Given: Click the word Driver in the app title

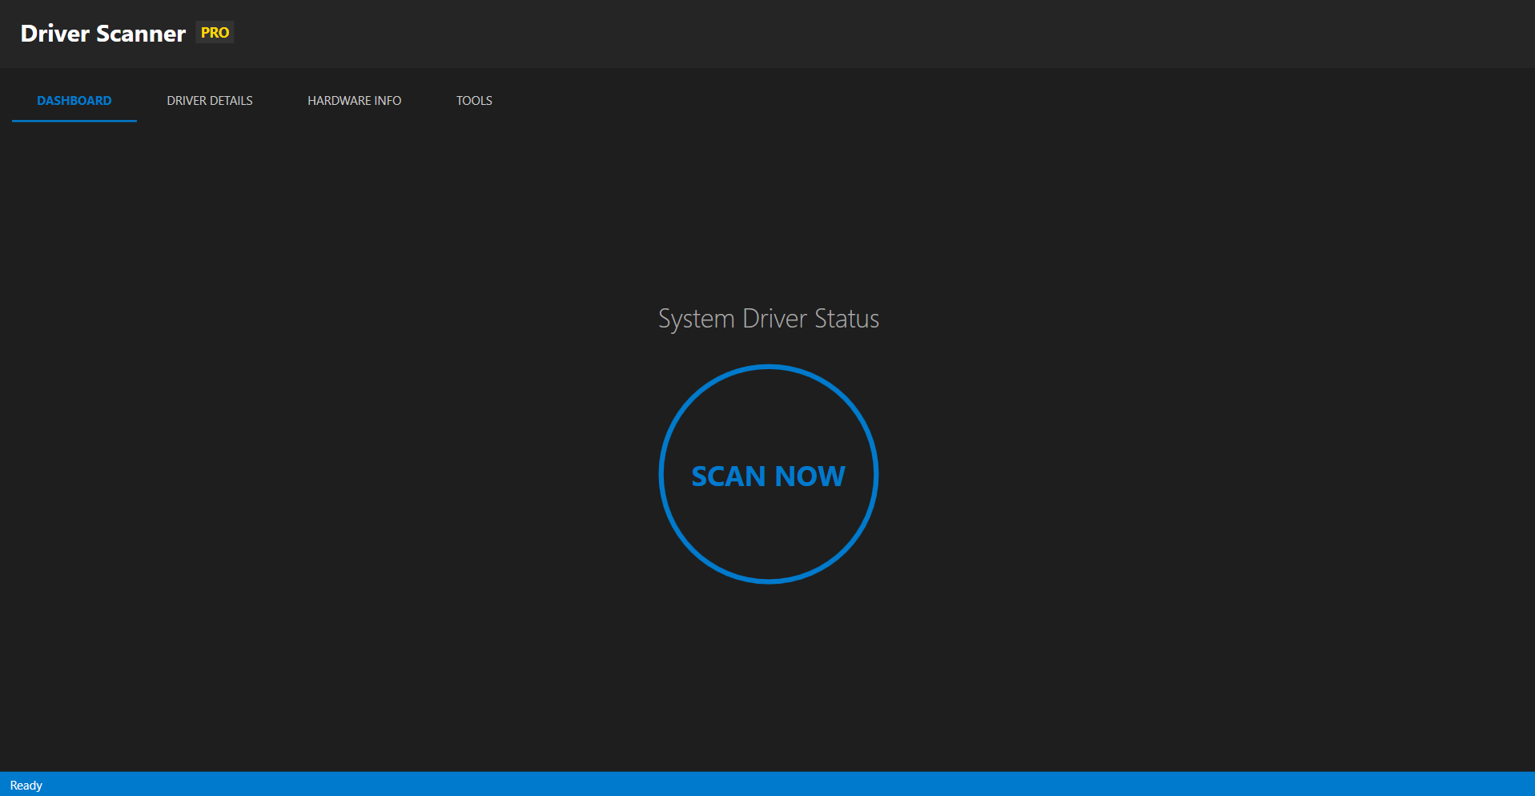Looking at the screenshot, I should pos(54,34).
